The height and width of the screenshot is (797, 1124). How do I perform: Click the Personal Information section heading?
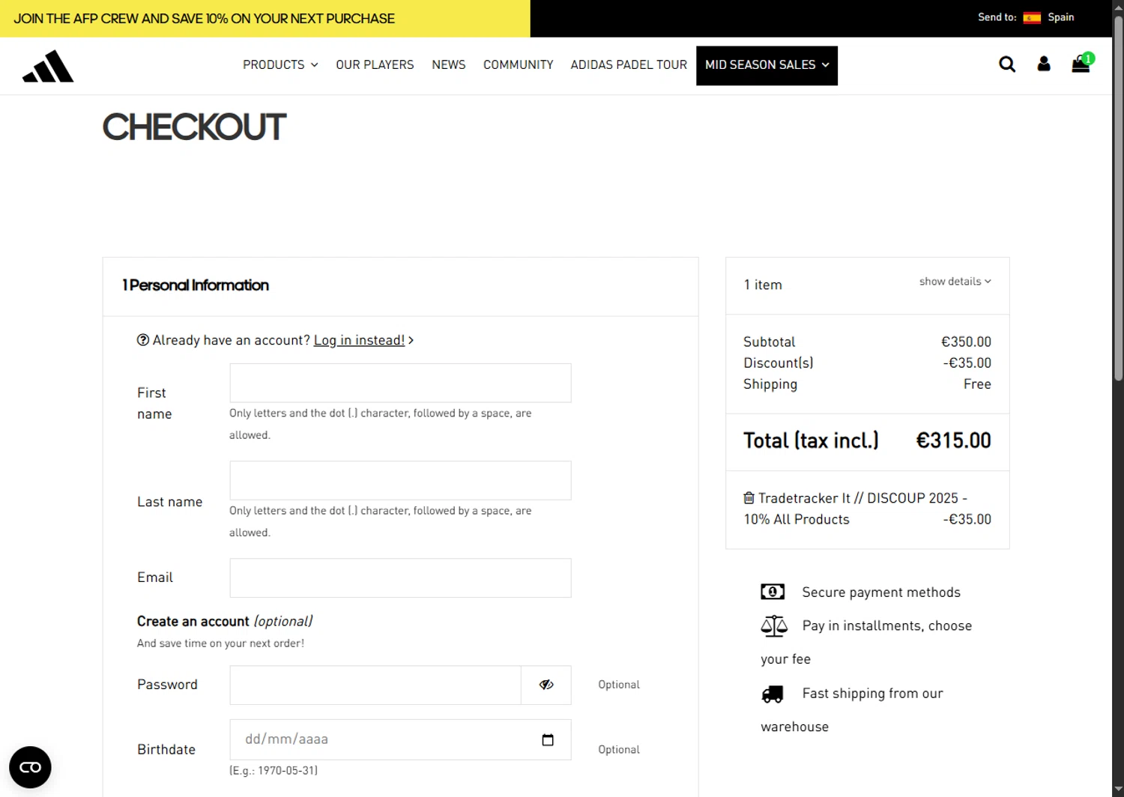[196, 285]
